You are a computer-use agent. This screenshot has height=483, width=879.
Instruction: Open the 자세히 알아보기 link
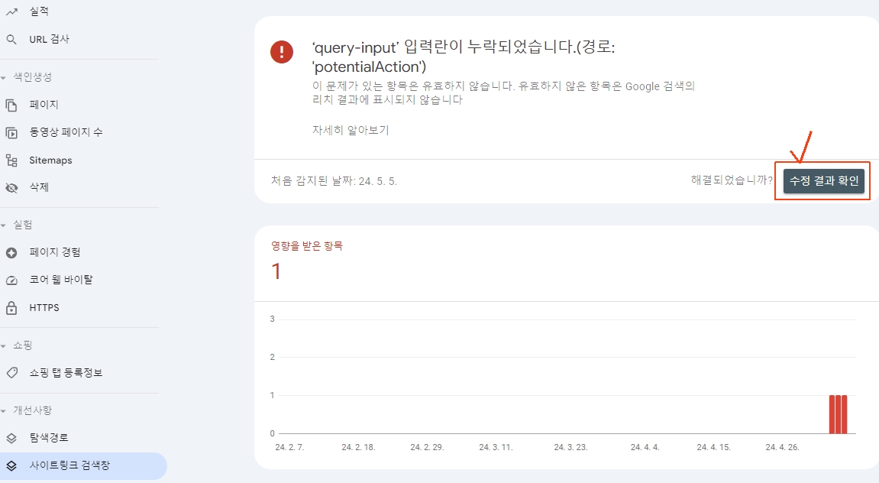(351, 130)
